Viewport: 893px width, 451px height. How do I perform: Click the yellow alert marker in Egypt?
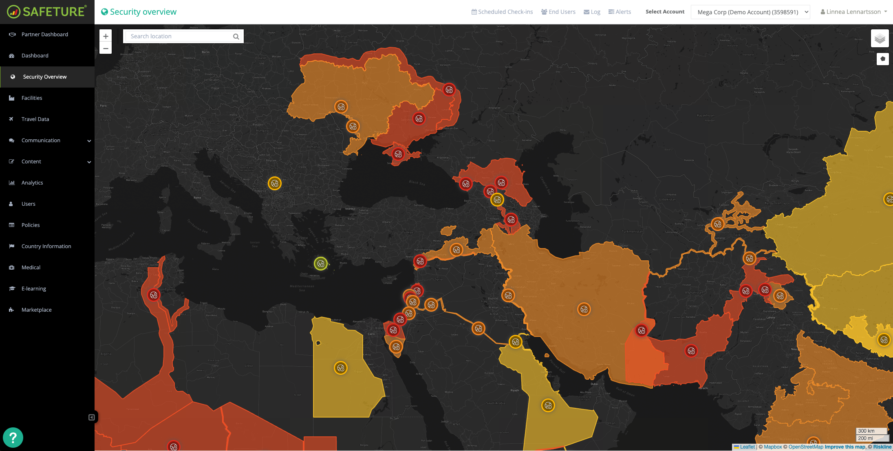tap(341, 368)
